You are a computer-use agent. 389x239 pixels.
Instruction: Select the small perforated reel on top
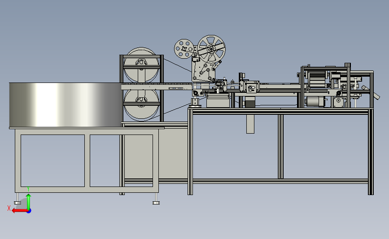point(184,48)
